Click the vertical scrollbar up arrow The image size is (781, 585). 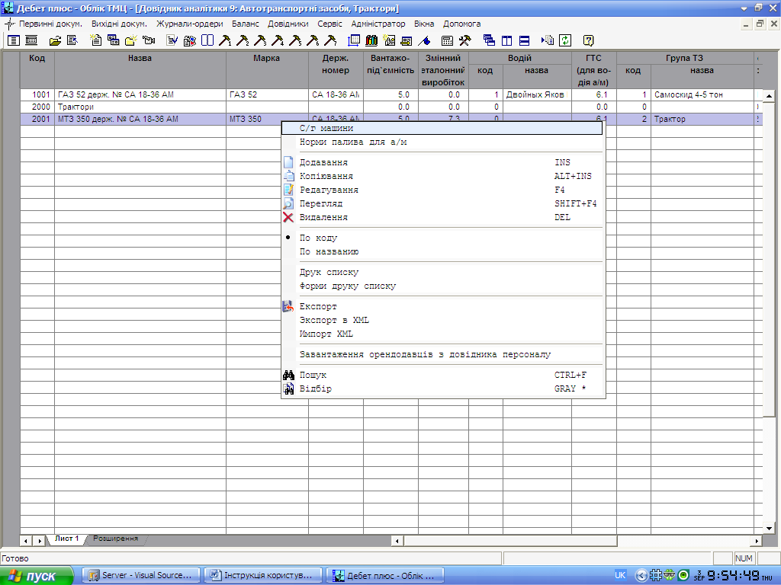click(x=769, y=95)
